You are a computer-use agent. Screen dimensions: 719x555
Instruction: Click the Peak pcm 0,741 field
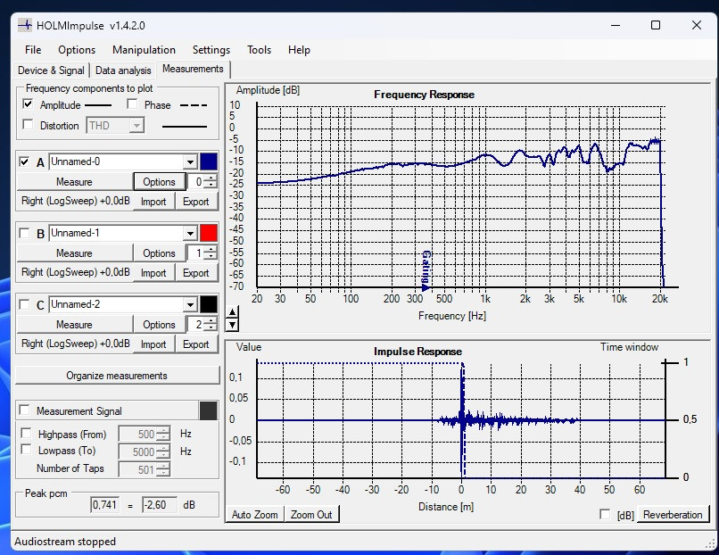tap(105, 505)
